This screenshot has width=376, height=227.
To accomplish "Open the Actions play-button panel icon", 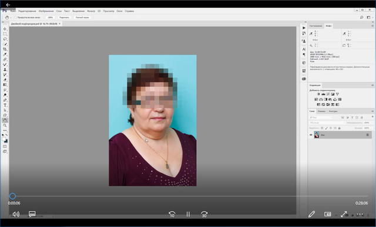I will pyautogui.click(x=304, y=28).
